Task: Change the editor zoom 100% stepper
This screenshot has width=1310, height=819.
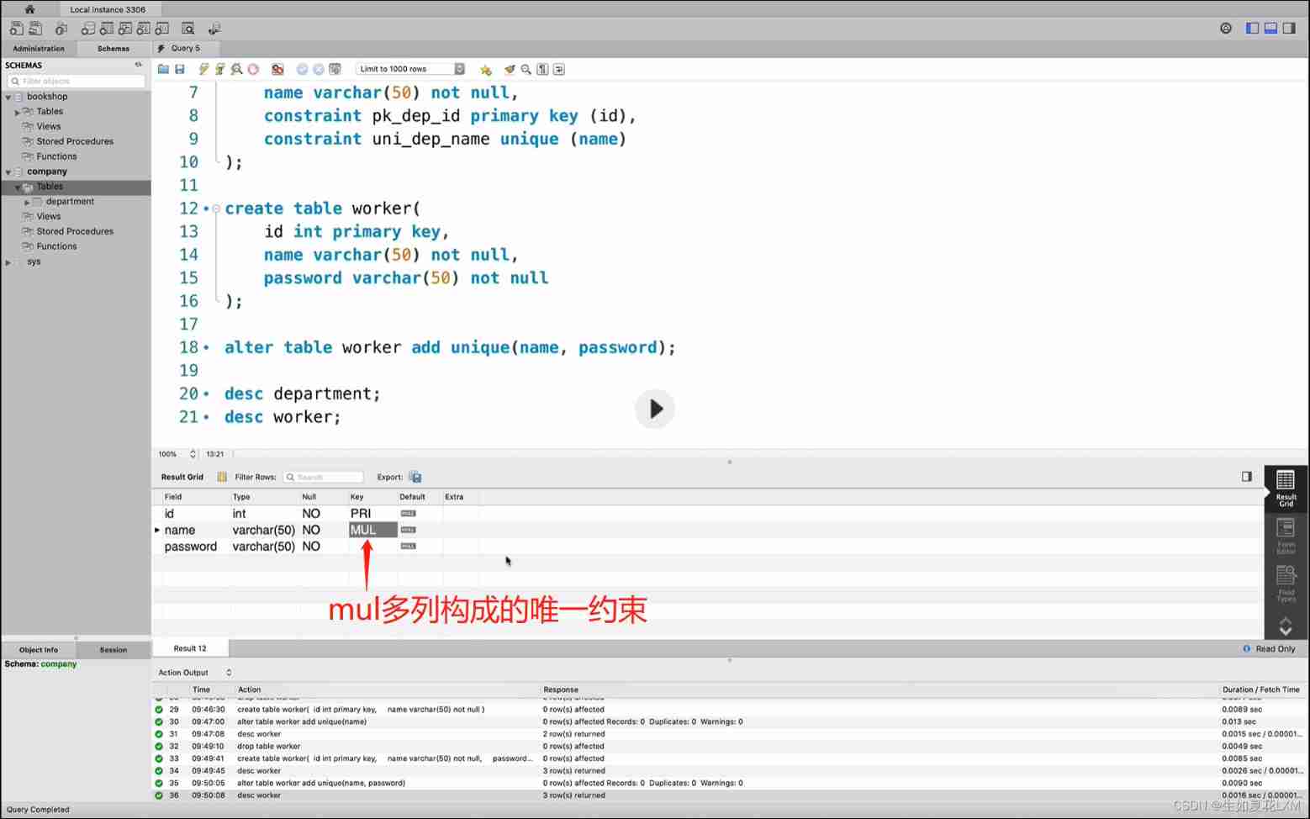Action: [193, 454]
